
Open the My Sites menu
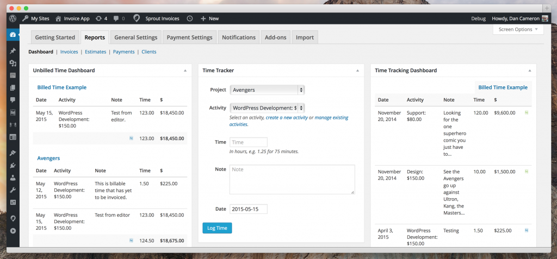35,18
